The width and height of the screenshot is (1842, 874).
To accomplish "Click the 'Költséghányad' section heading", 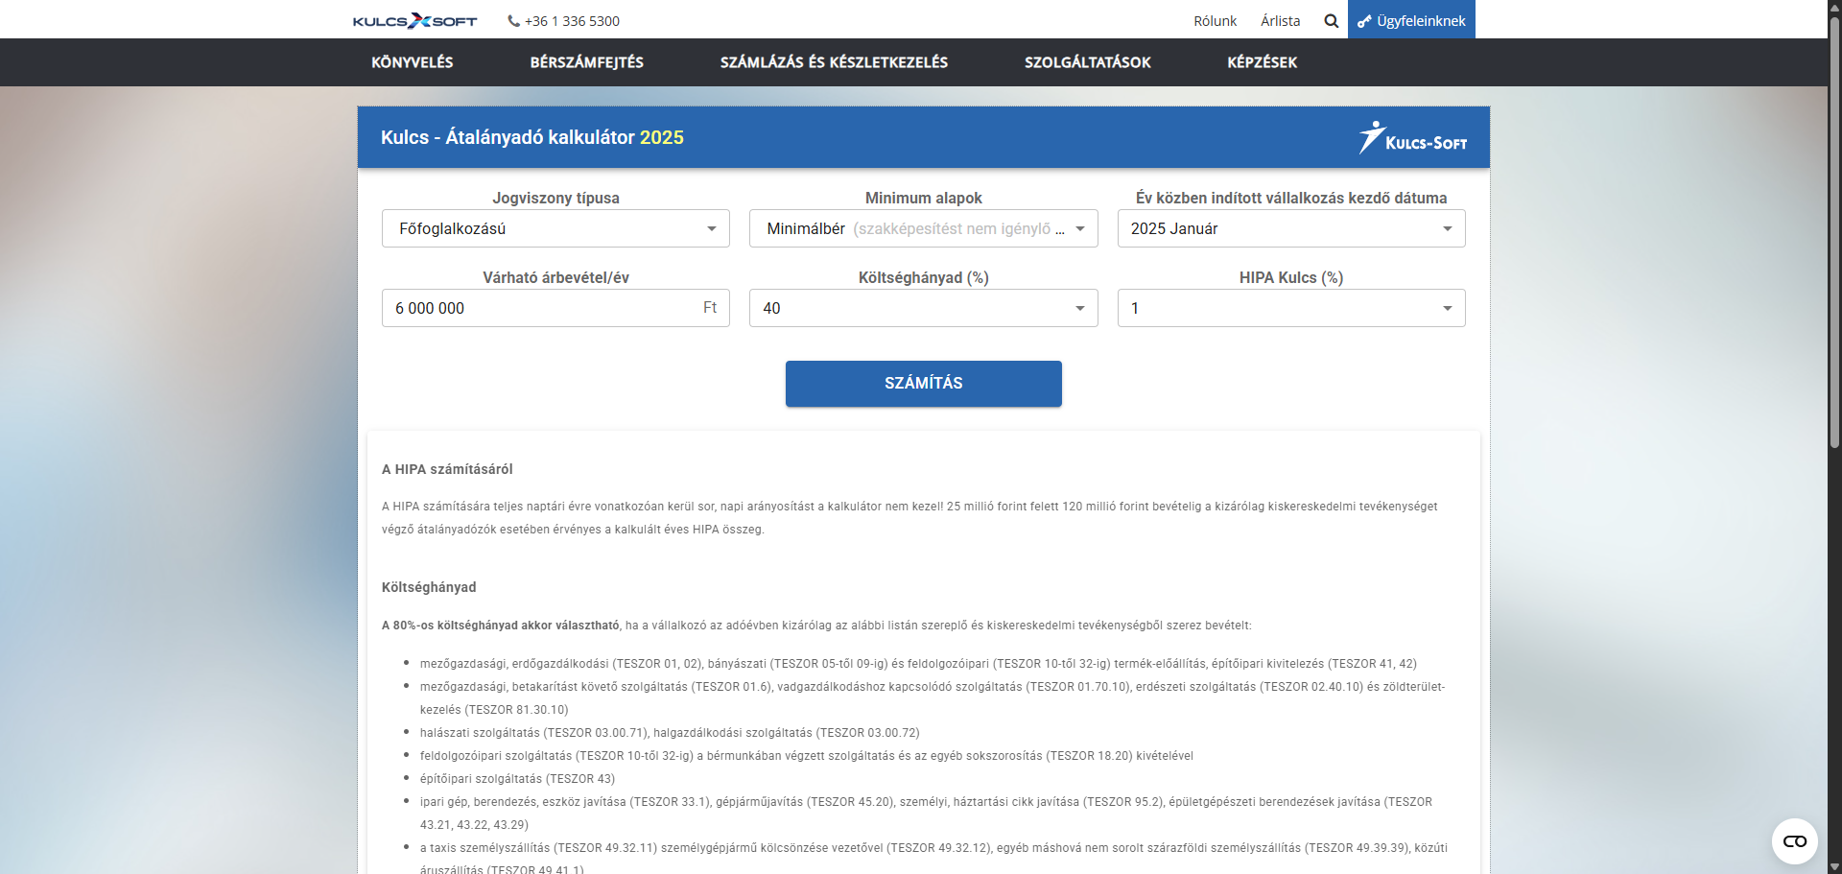I will pos(429,587).
